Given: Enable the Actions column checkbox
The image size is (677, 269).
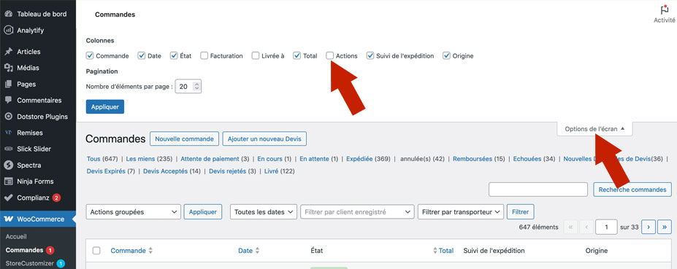Looking at the screenshot, I should coord(330,55).
